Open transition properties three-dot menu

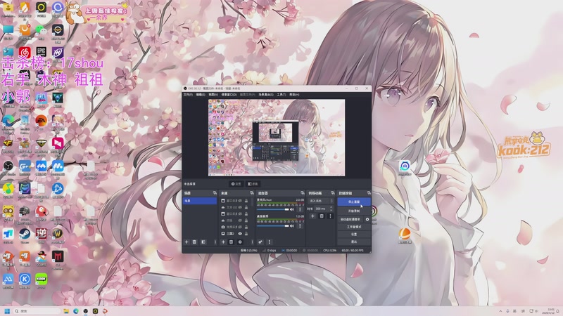tap(330, 216)
